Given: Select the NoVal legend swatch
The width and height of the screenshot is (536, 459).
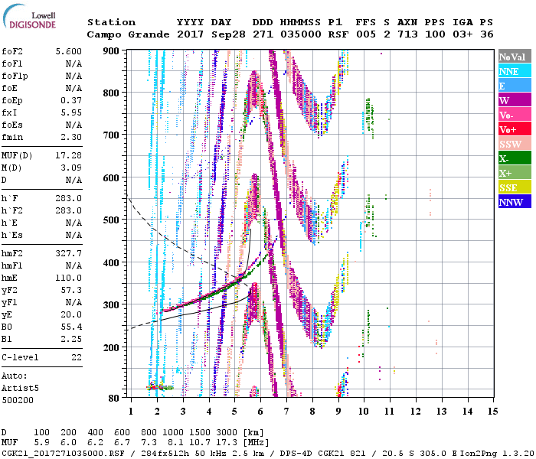Looking at the screenshot, I should pyautogui.click(x=514, y=57).
